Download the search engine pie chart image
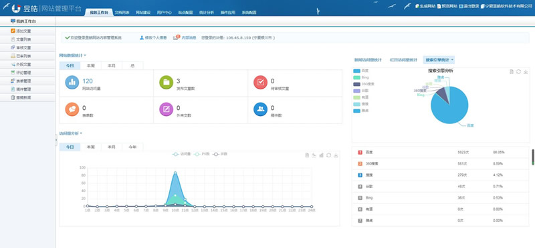The image size is (535, 248). (526, 72)
